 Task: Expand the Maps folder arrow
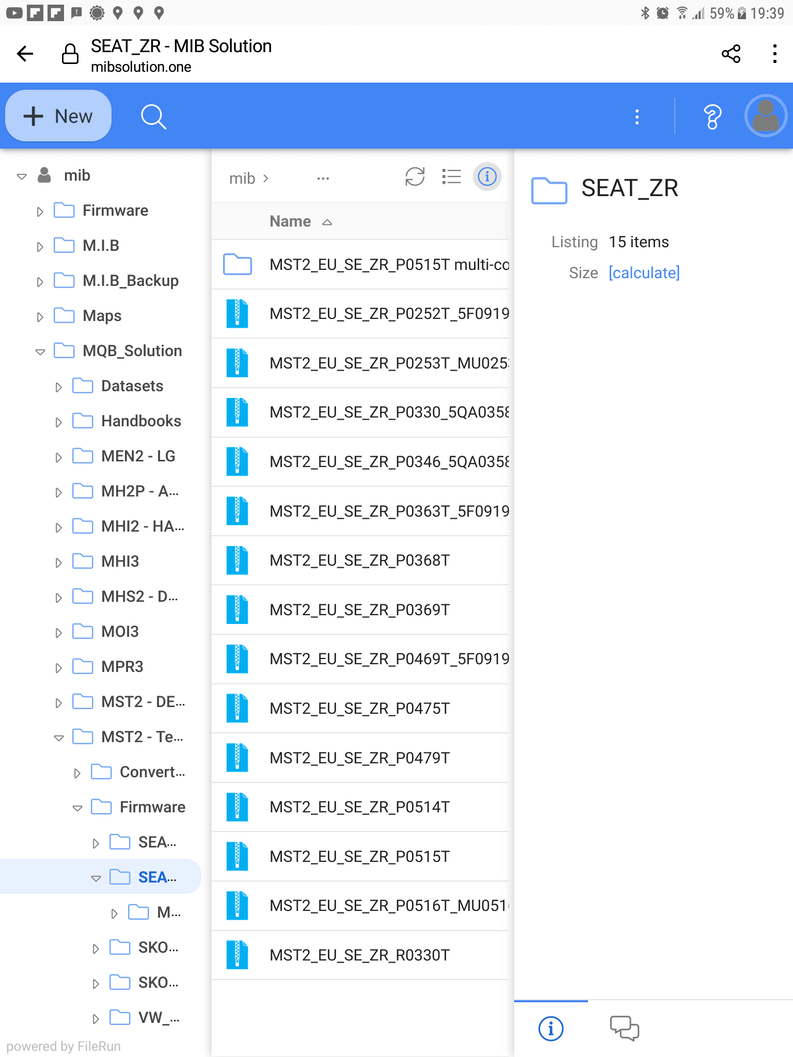tap(40, 317)
